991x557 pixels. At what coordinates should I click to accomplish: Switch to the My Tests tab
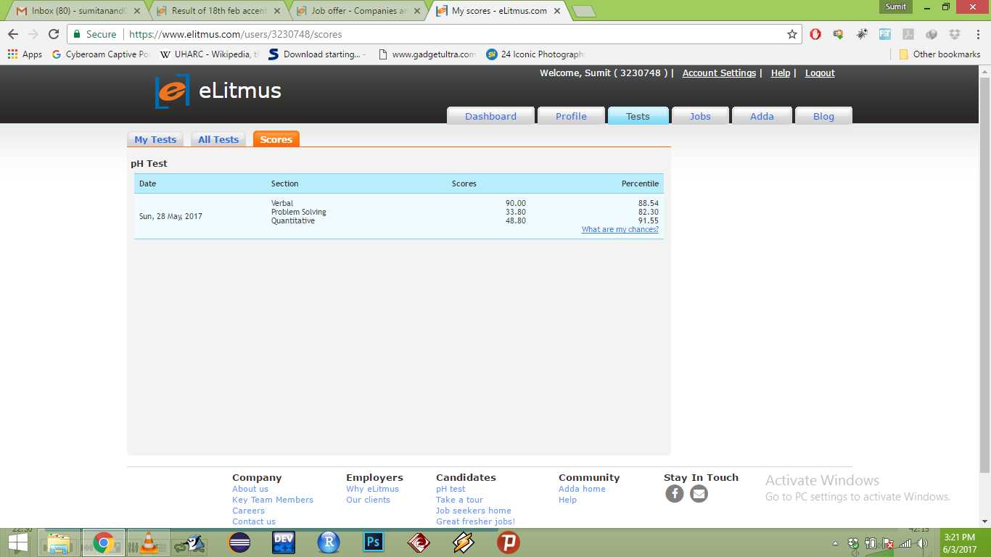pos(155,139)
